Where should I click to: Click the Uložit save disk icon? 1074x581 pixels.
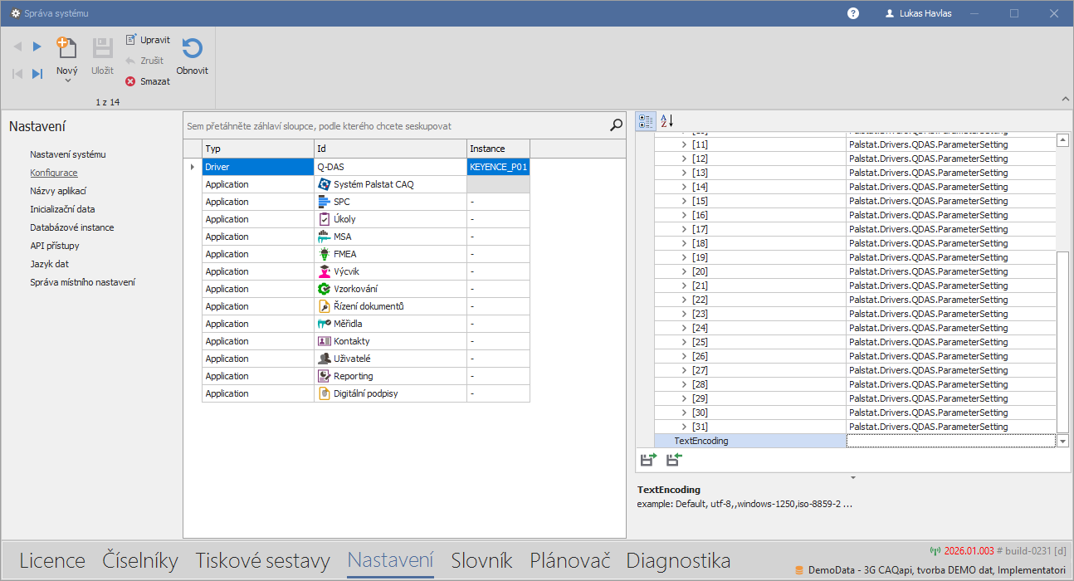coord(102,48)
